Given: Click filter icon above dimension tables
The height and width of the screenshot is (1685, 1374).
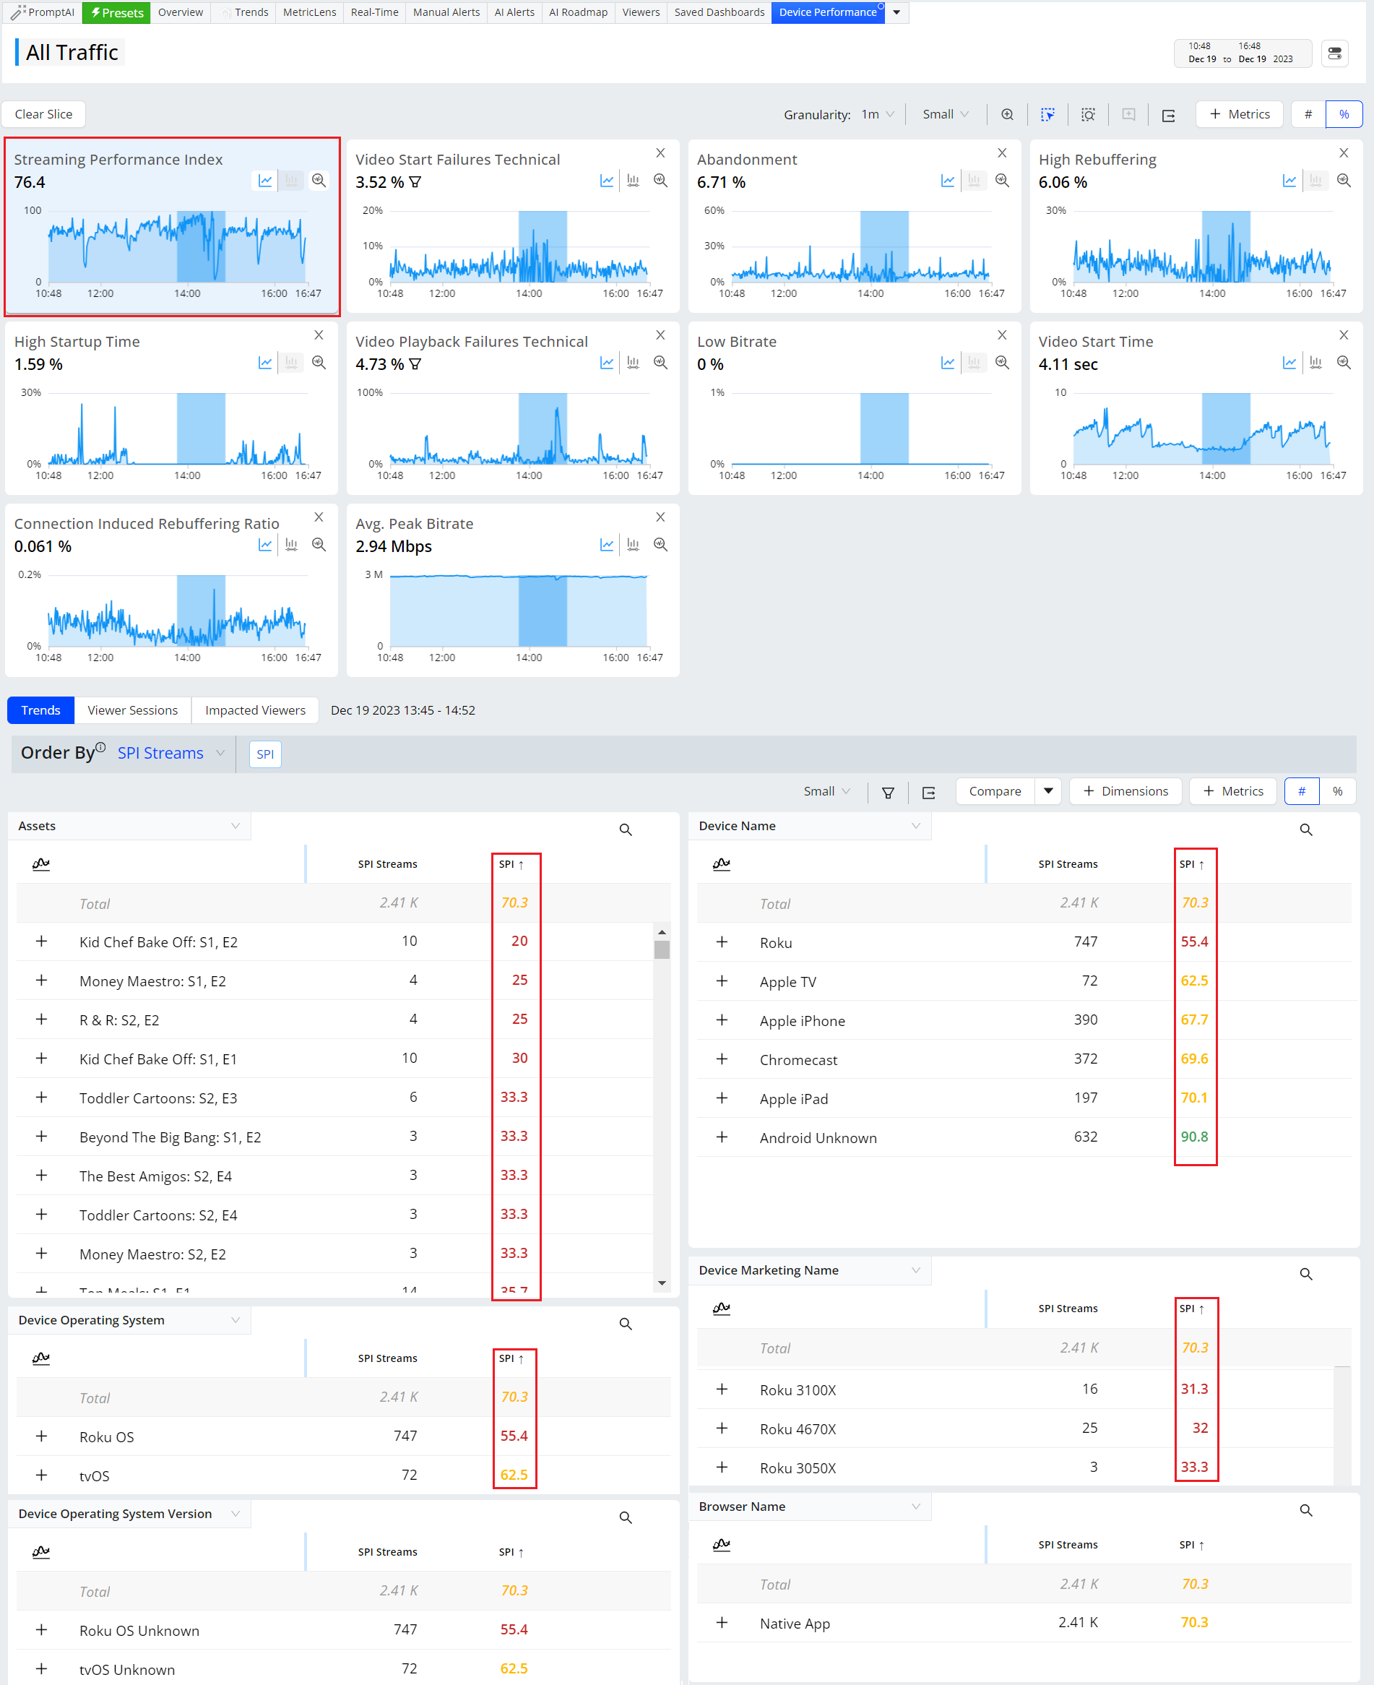Looking at the screenshot, I should [x=888, y=792].
